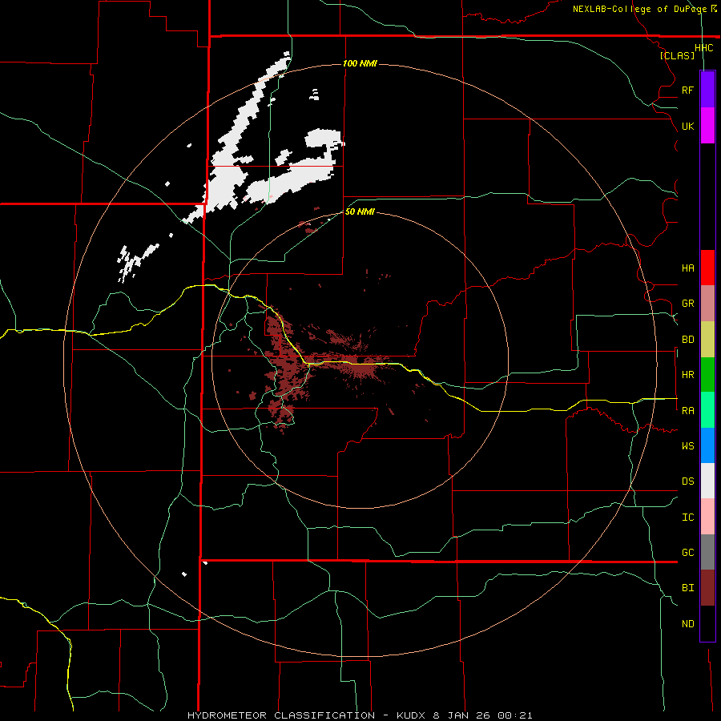Click the "BD" legend label
721x721 pixels.
[x=687, y=340]
